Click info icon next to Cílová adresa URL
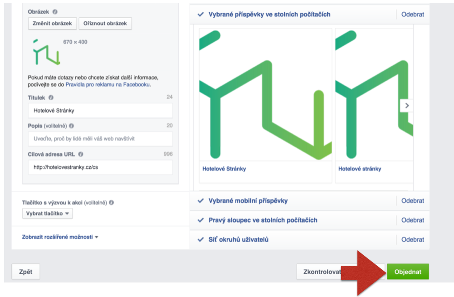The height and width of the screenshot is (297, 454). point(81,154)
